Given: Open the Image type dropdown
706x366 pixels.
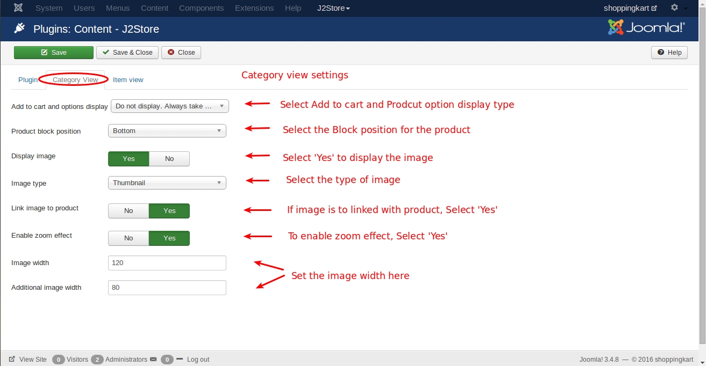Looking at the screenshot, I should (x=167, y=183).
